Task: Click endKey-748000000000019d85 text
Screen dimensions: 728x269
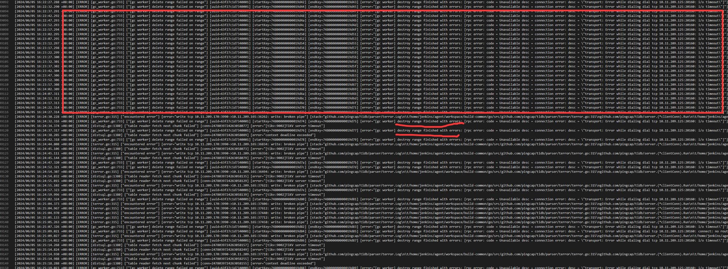Action: [333, 231]
